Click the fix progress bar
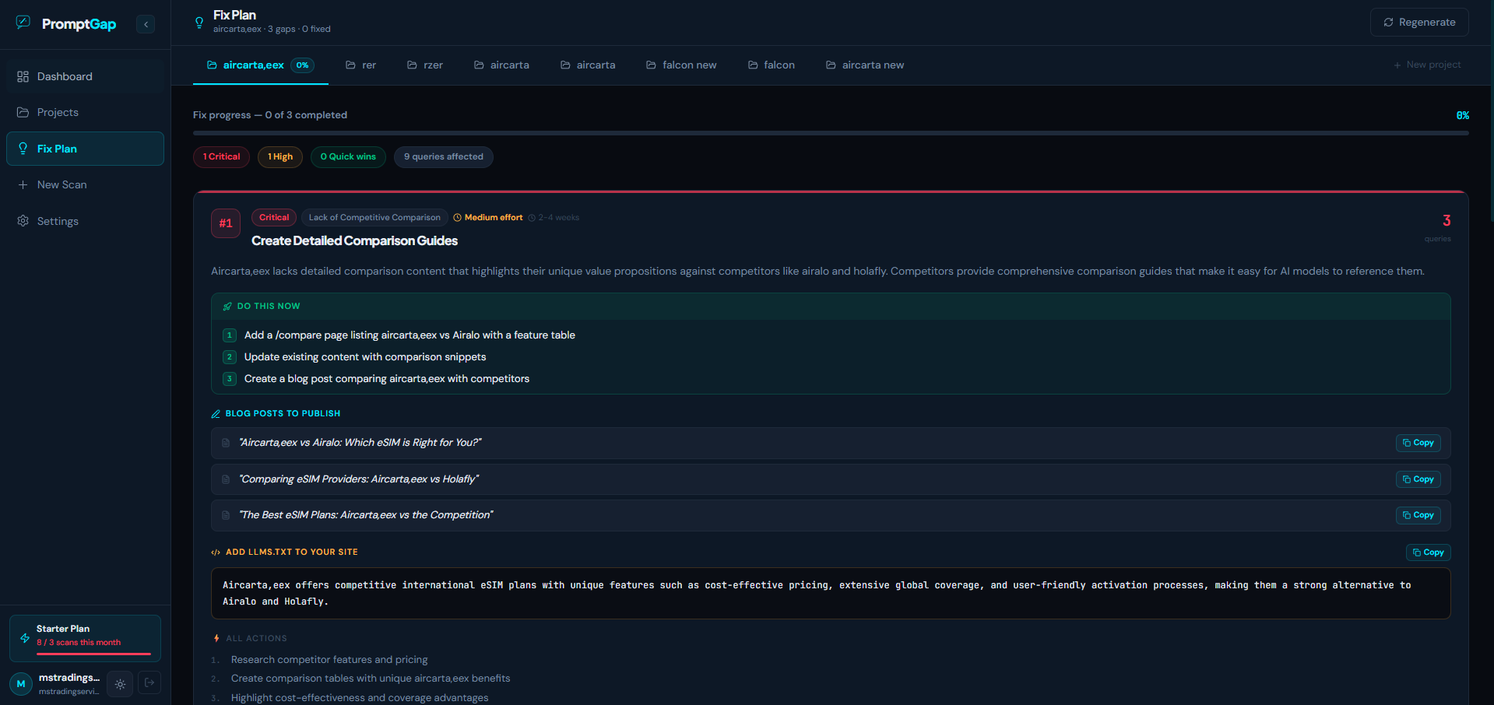This screenshot has width=1494, height=705. [x=831, y=133]
